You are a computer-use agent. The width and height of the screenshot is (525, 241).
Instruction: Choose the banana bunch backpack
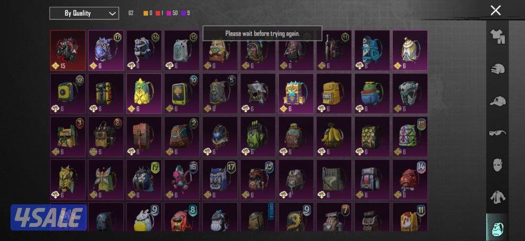click(334, 136)
